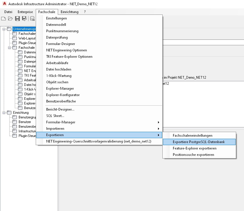Select the Datenpr tree item
The height and width of the screenshot is (211, 244).
coord(30,62)
